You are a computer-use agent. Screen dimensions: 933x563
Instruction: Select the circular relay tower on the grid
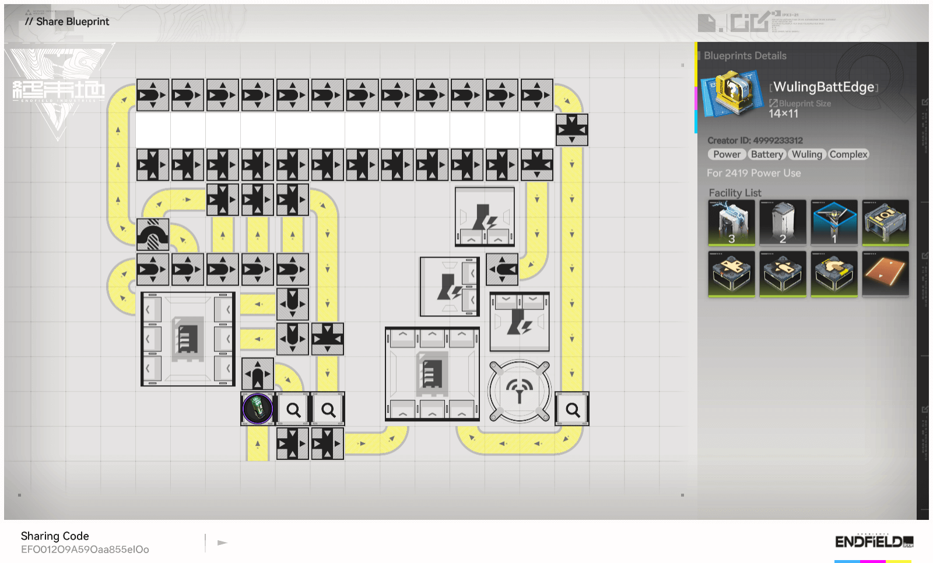pyautogui.click(x=519, y=391)
